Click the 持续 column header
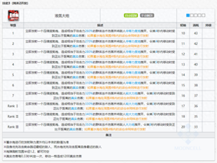Screen dimensions: 217x163 [208, 25]
